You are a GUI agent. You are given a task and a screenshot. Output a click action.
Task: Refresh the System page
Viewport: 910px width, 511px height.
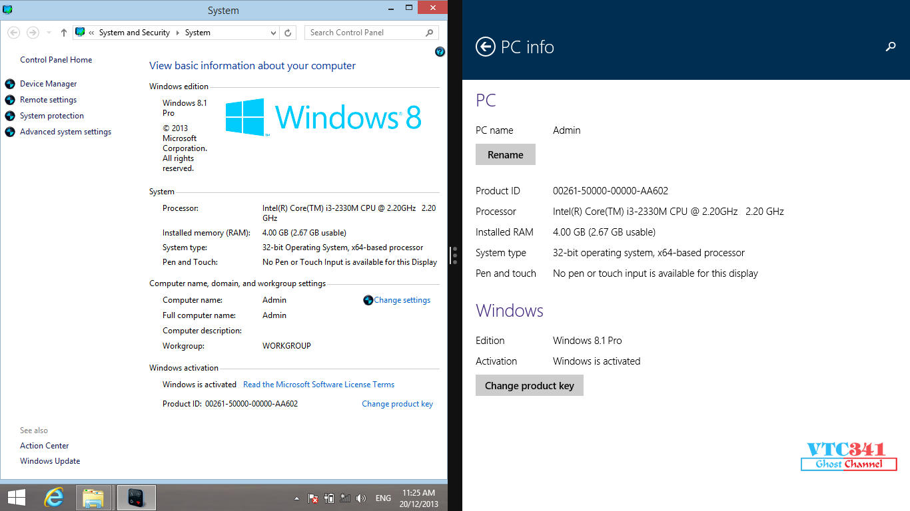288,33
